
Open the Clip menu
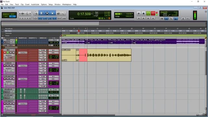tap(22, 4)
